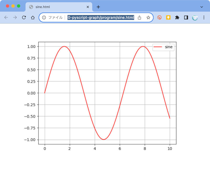
Task: Go to the home page
Action: 33,18
